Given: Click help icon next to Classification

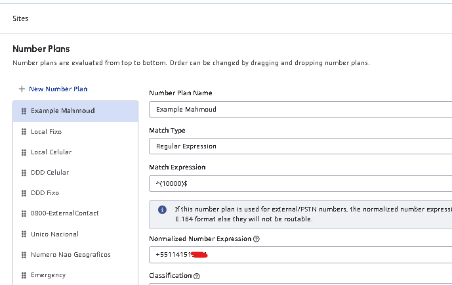Looking at the screenshot, I should [197, 276].
